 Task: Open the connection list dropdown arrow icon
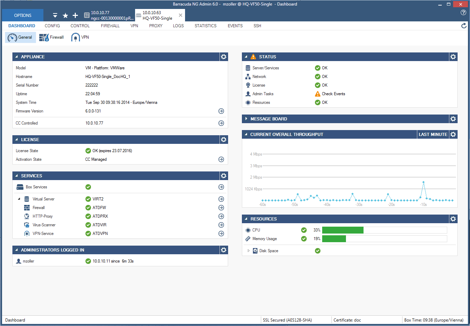click(x=55, y=16)
